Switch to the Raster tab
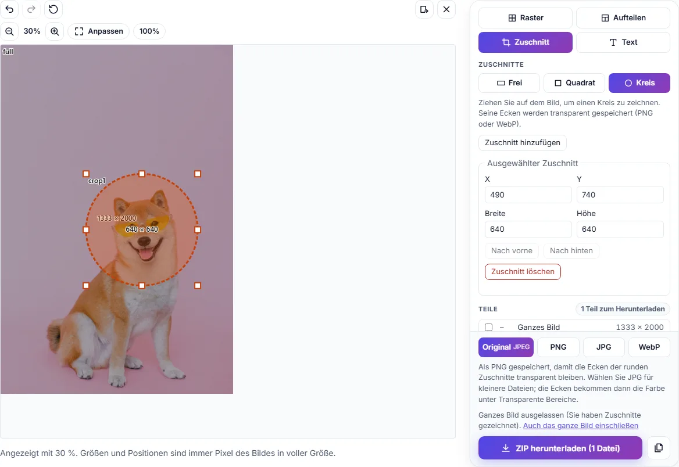The height and width of the screenshot is (467, 679). [526, 18]
